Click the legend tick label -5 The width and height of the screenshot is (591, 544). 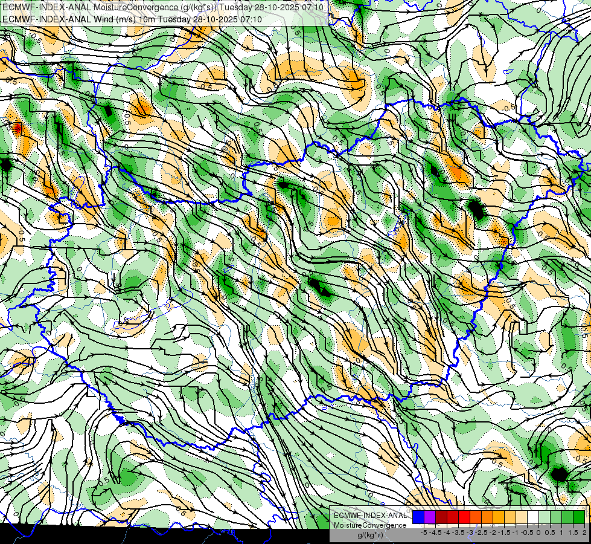pyautogui.click(x=424, y=533)
